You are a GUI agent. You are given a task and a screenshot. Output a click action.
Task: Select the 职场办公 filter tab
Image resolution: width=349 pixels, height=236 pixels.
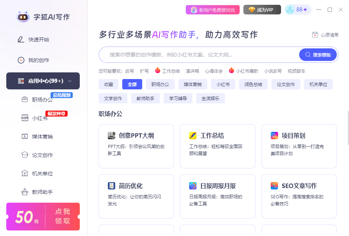[x=160, y=84]
